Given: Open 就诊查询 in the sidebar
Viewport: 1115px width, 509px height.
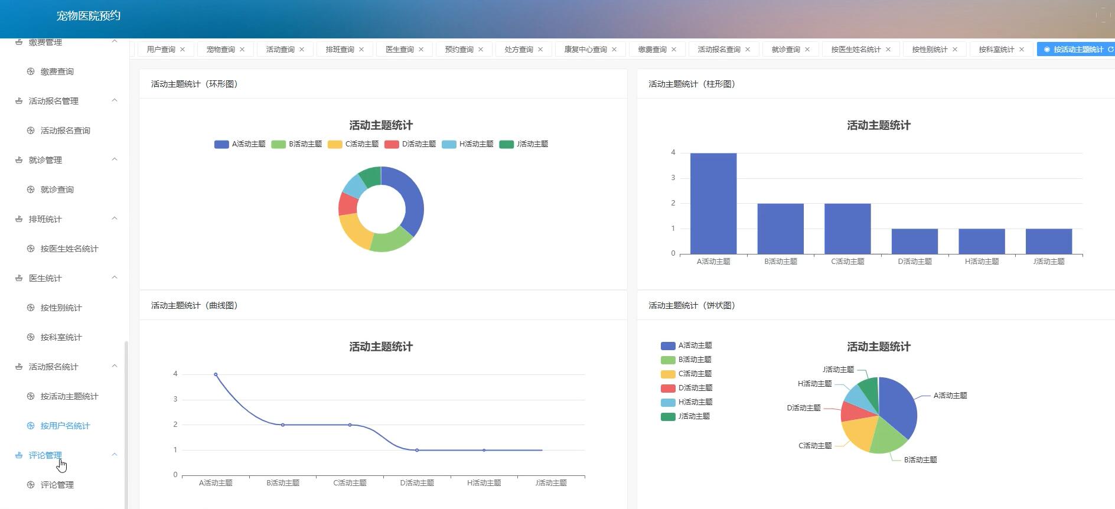Looking at the screenshot, I should (x=57, y=190).
